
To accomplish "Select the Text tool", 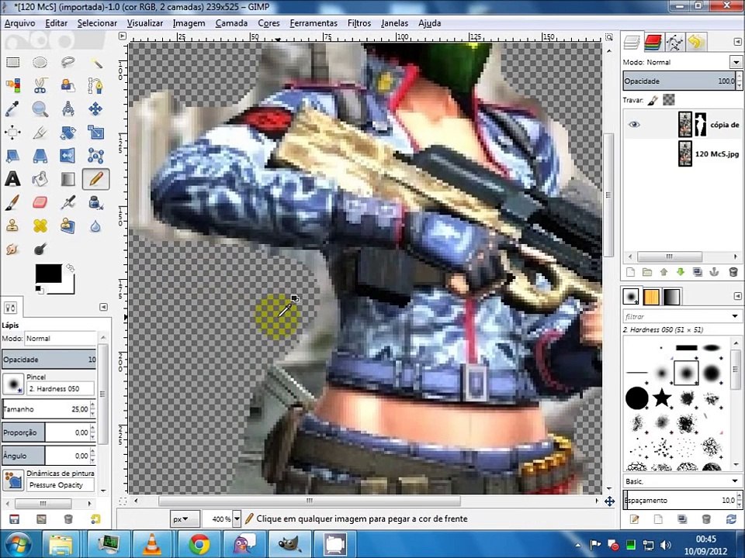I will click(13, 179).
